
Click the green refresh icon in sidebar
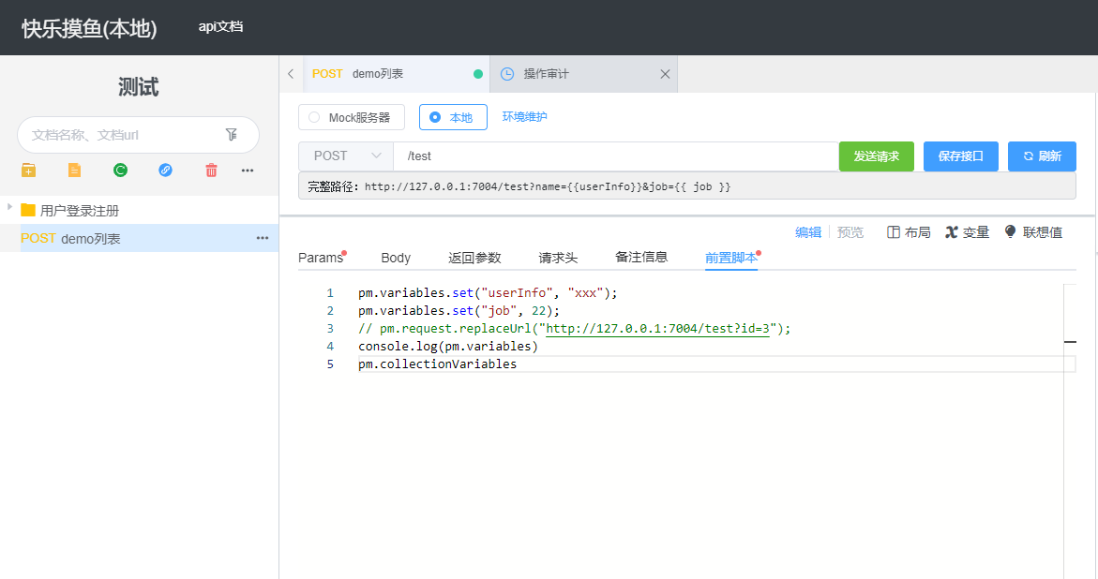pos(119,170)
